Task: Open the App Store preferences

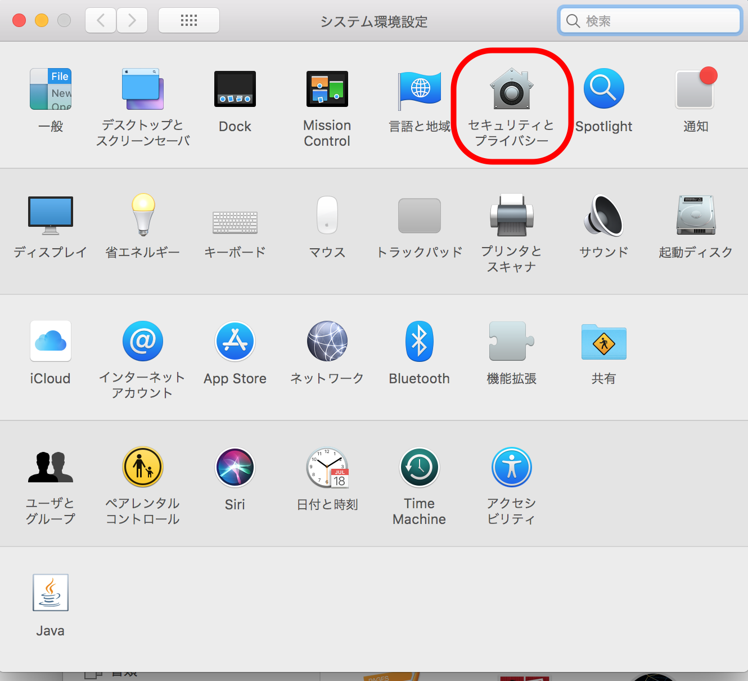Action: (x=235, y=342)
